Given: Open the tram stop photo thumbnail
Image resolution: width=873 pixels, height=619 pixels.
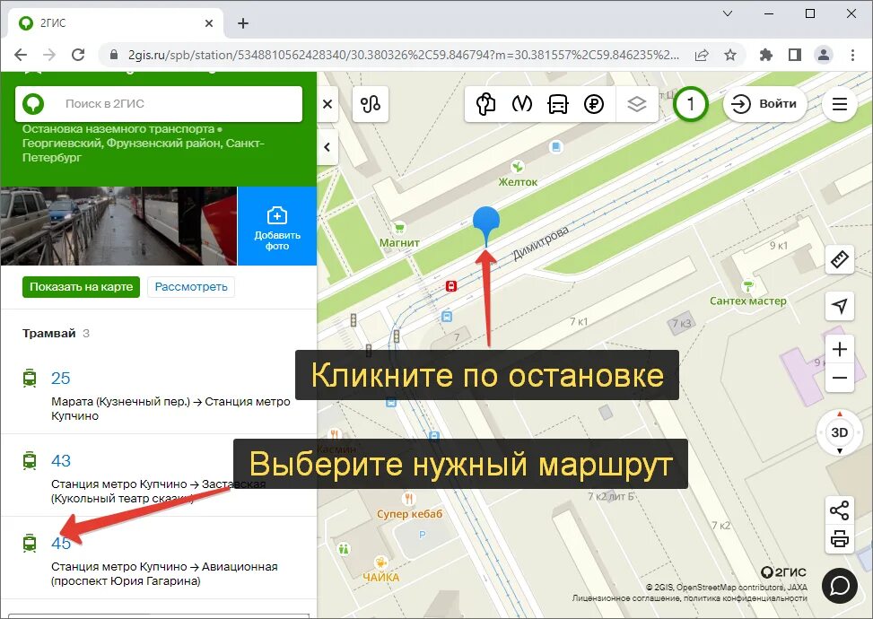Looking at the screenshot, I should (x=118, y=226).
